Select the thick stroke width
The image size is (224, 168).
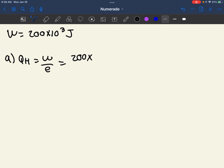(184, 19)
